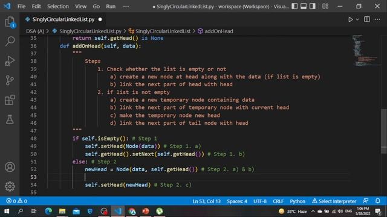Viewport: 387px width, 217px height.
Task: Open the Accounts menu icon
Action: (10, 167)
